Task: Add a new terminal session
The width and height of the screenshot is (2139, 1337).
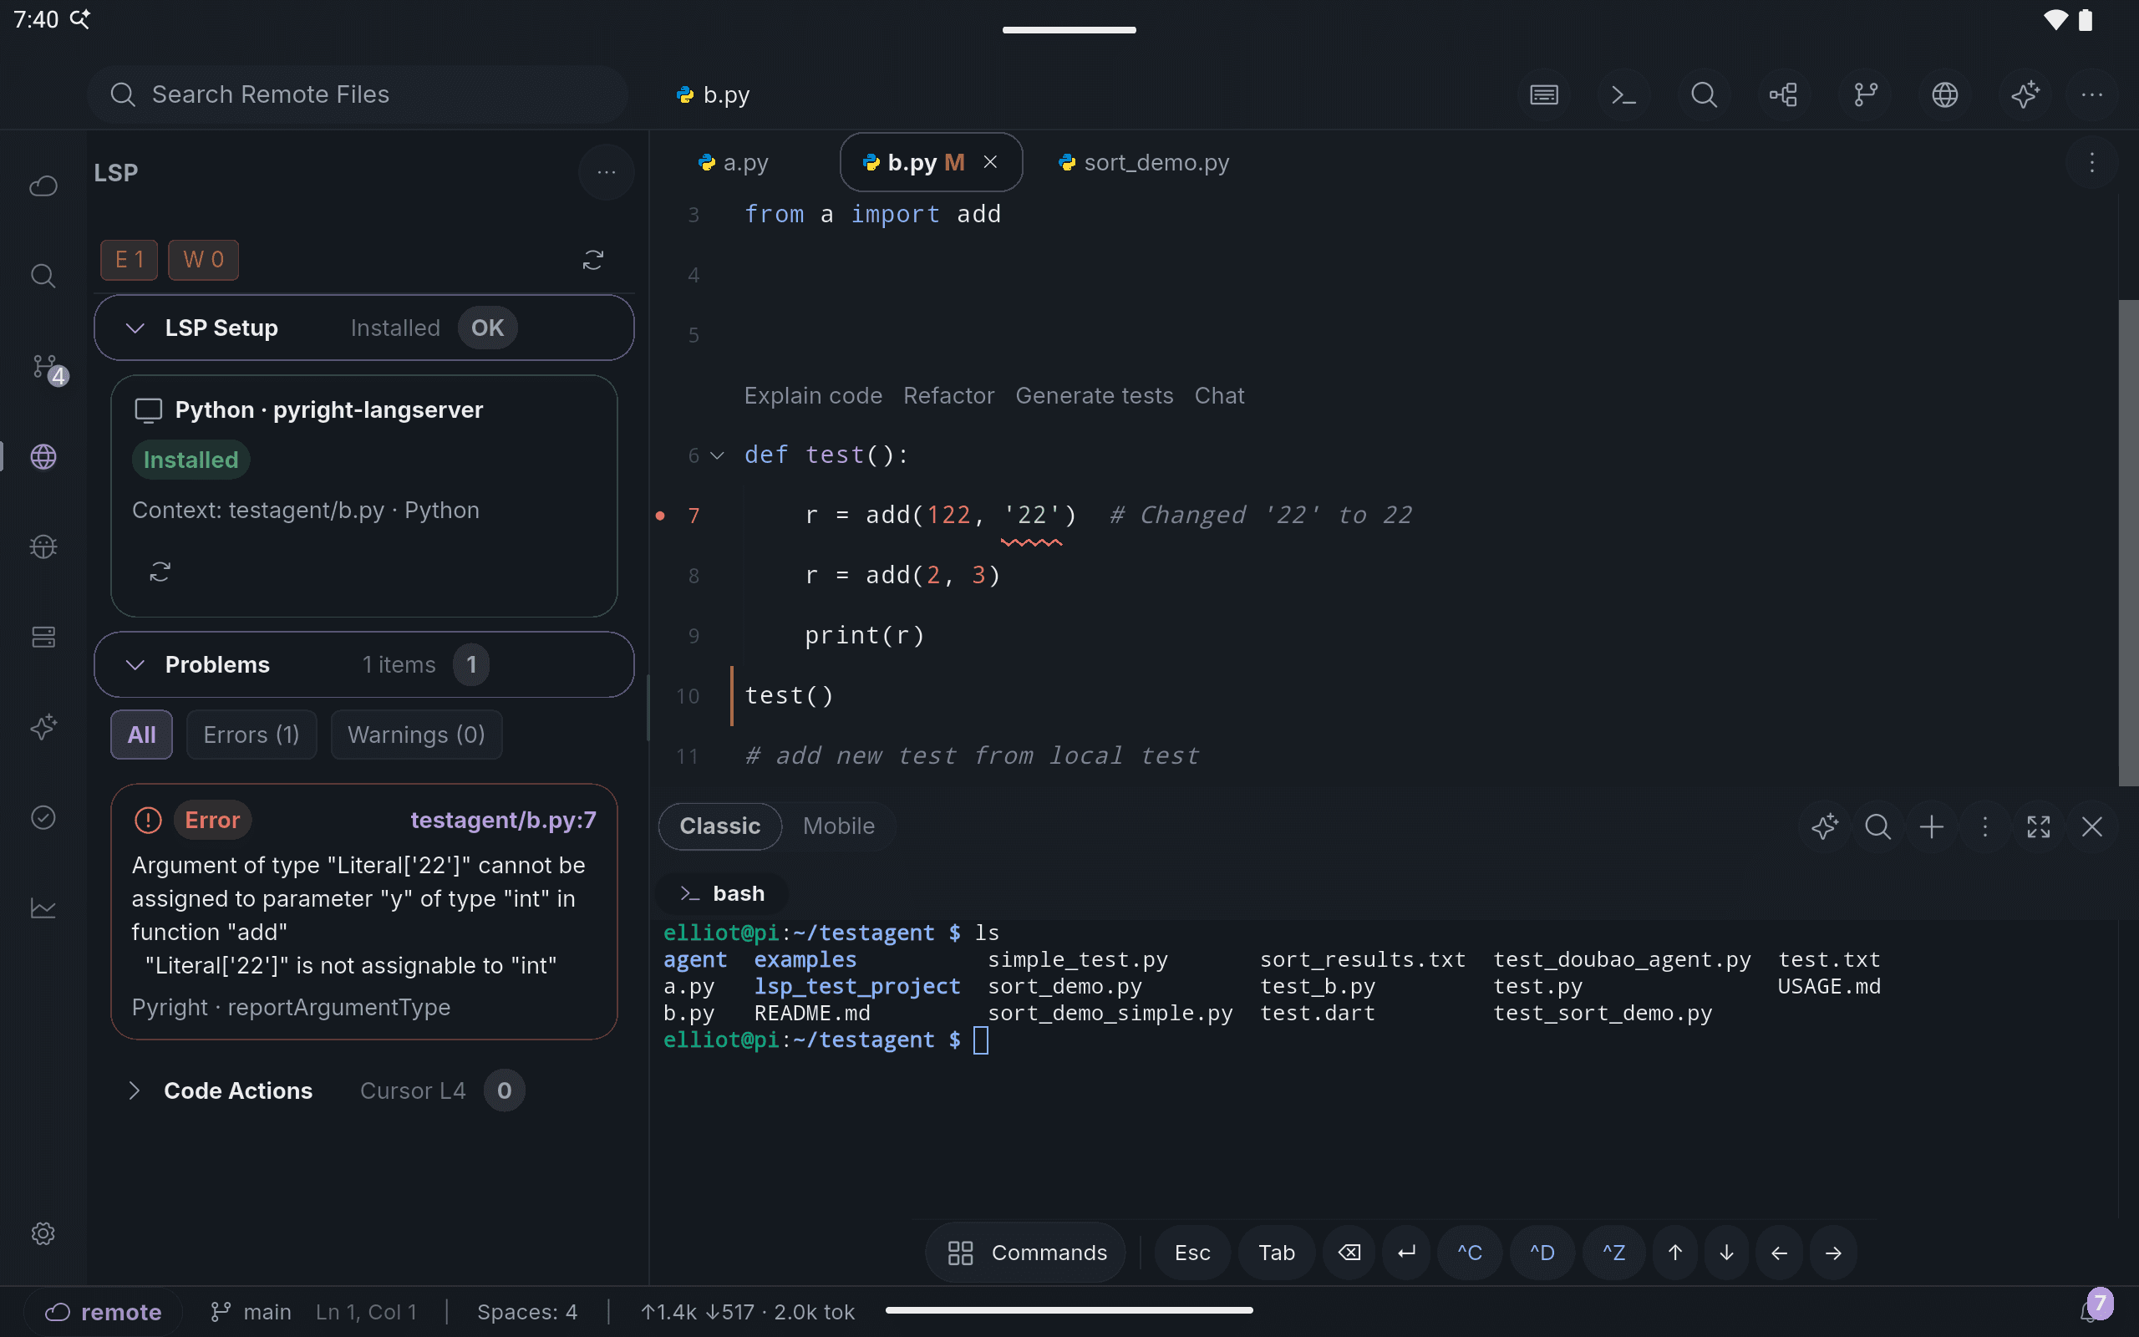Action: [x=1932, y=826]
